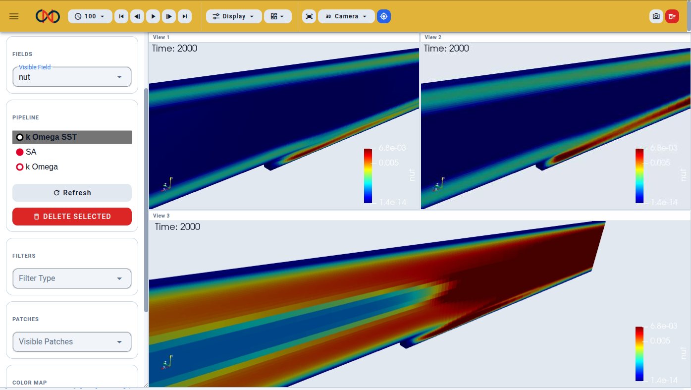Click the axes orientation gizmo in View 1
The width and height of the screenshot is (691, 390).
[x=167, y=184]
